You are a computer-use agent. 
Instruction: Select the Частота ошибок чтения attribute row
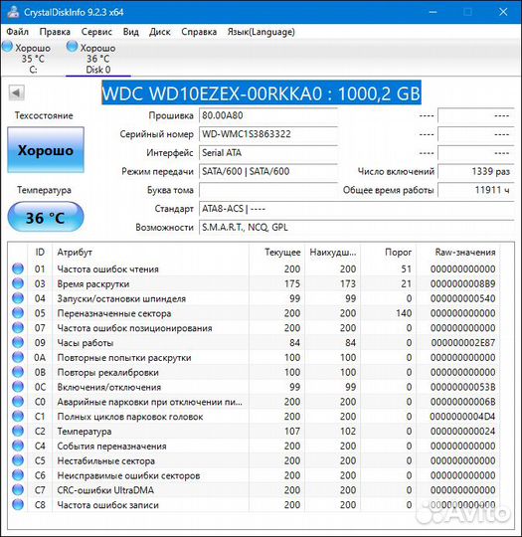[x=254, y=268]
